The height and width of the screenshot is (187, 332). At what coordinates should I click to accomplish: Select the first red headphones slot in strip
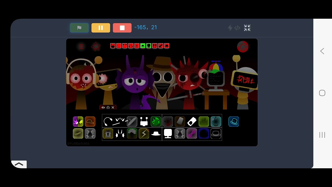(113, 46)
